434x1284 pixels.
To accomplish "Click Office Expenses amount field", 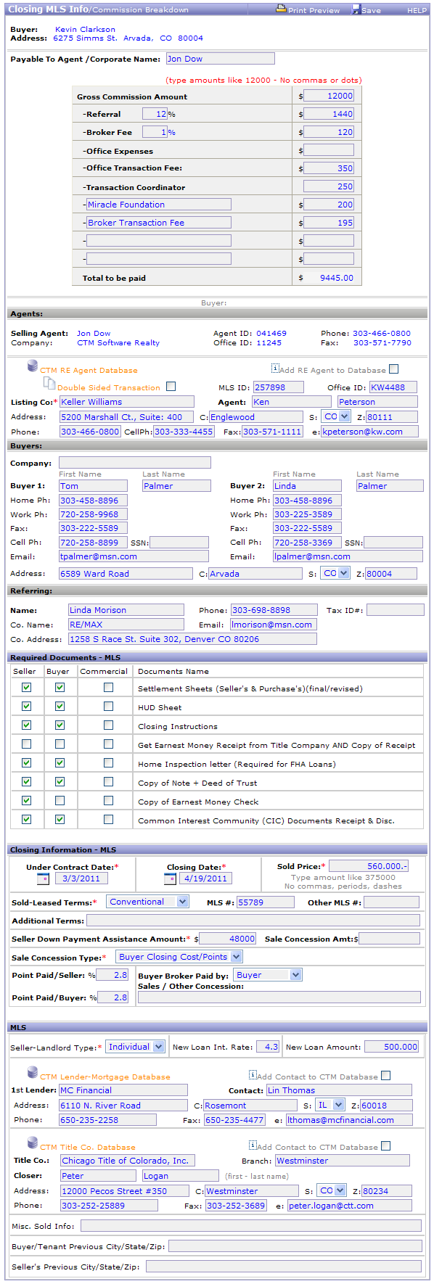I will (329, 150).
